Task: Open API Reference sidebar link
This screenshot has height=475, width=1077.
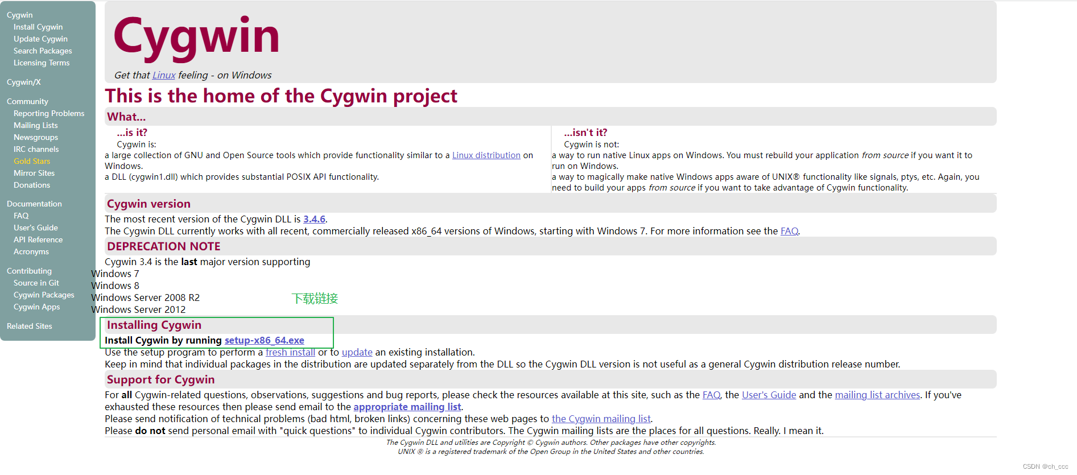Action: click(38, 239)
